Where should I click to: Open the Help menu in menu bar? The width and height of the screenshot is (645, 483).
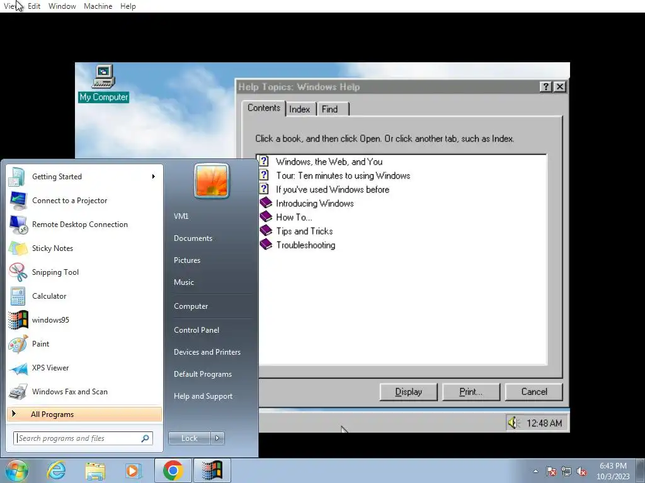coord(128,6)
